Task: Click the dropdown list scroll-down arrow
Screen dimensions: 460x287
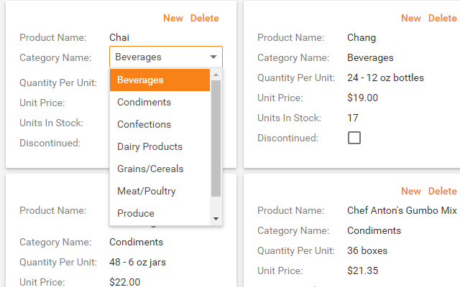Action: [x=216, y=219]
